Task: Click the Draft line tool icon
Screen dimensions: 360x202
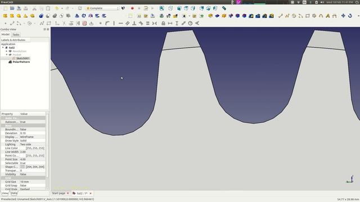Action: tap(280, 16)
